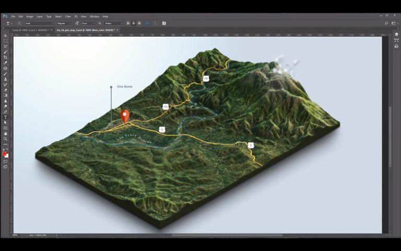Image resolution: width=401 pixels, height=251 pixels.
Task: Click the red foreground color swatch
Action: point(5,154)
